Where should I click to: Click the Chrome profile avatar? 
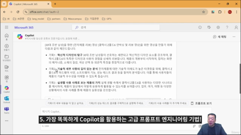[x=230, y=12]
